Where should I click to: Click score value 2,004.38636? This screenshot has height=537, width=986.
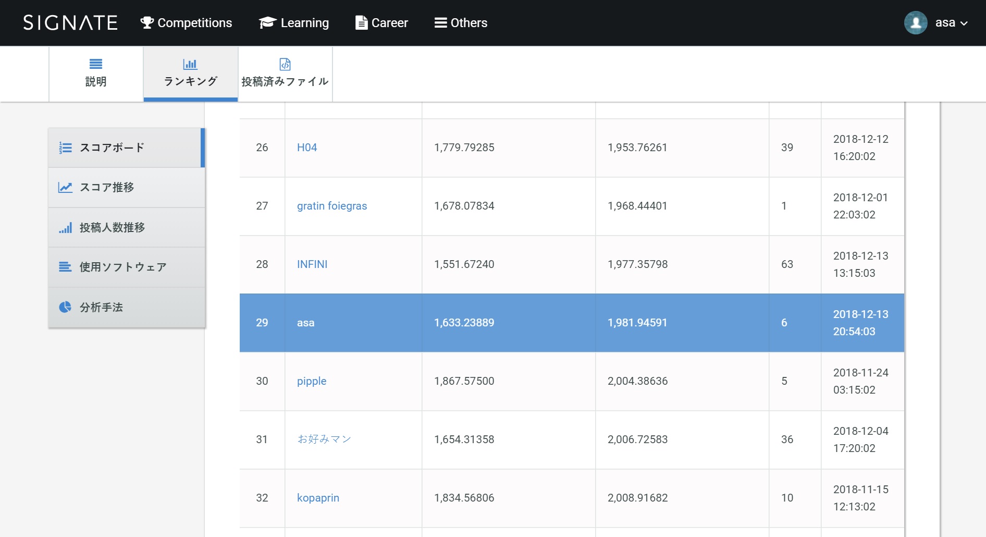click(638, 381)
